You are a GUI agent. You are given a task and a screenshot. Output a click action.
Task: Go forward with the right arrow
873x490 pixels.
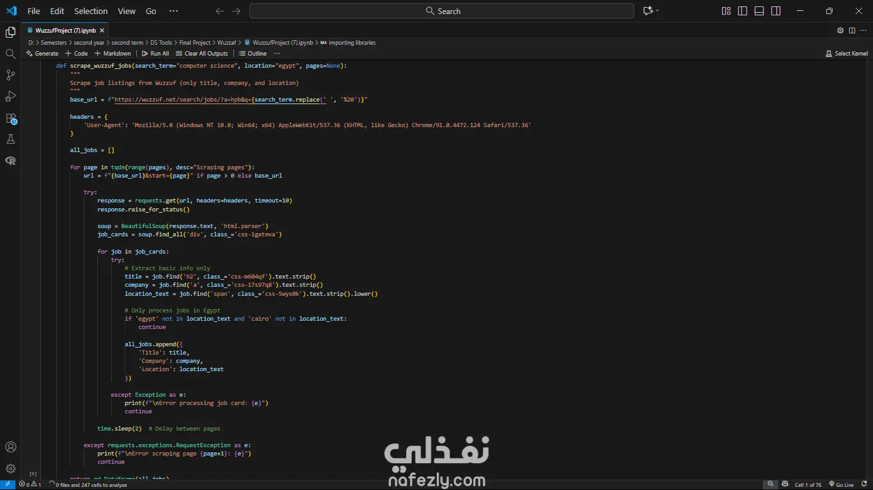(x=237, y=11)
